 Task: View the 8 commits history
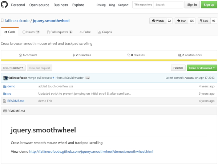pos(28,55)
